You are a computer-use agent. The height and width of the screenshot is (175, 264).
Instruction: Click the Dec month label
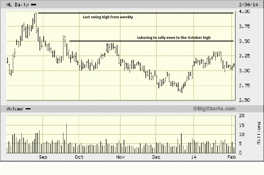(x=156, y=157)
